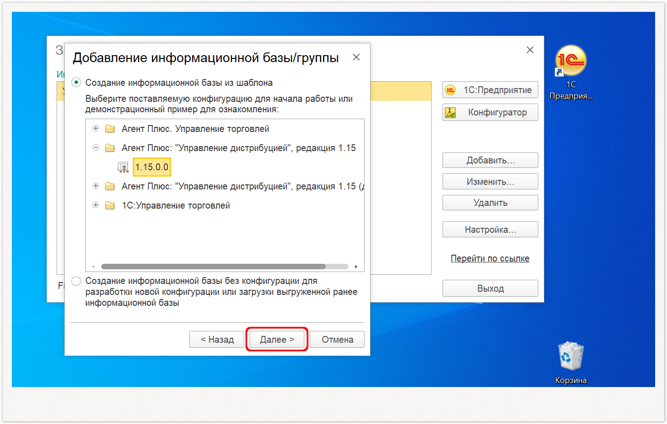
Task: Select the radio option for base without configuration
Action: tap(76, 281)
